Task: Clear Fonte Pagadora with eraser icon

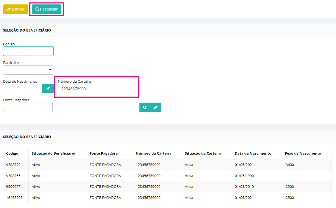Action: (x=156, y=107)
